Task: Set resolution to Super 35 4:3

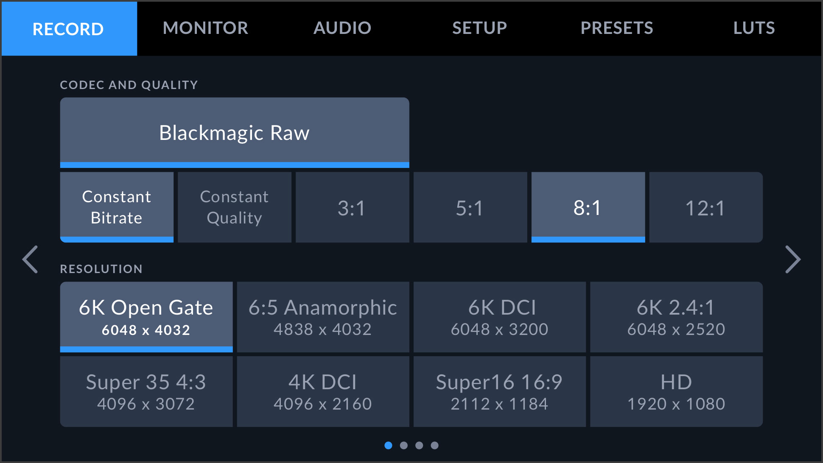Action: point(146,391)
